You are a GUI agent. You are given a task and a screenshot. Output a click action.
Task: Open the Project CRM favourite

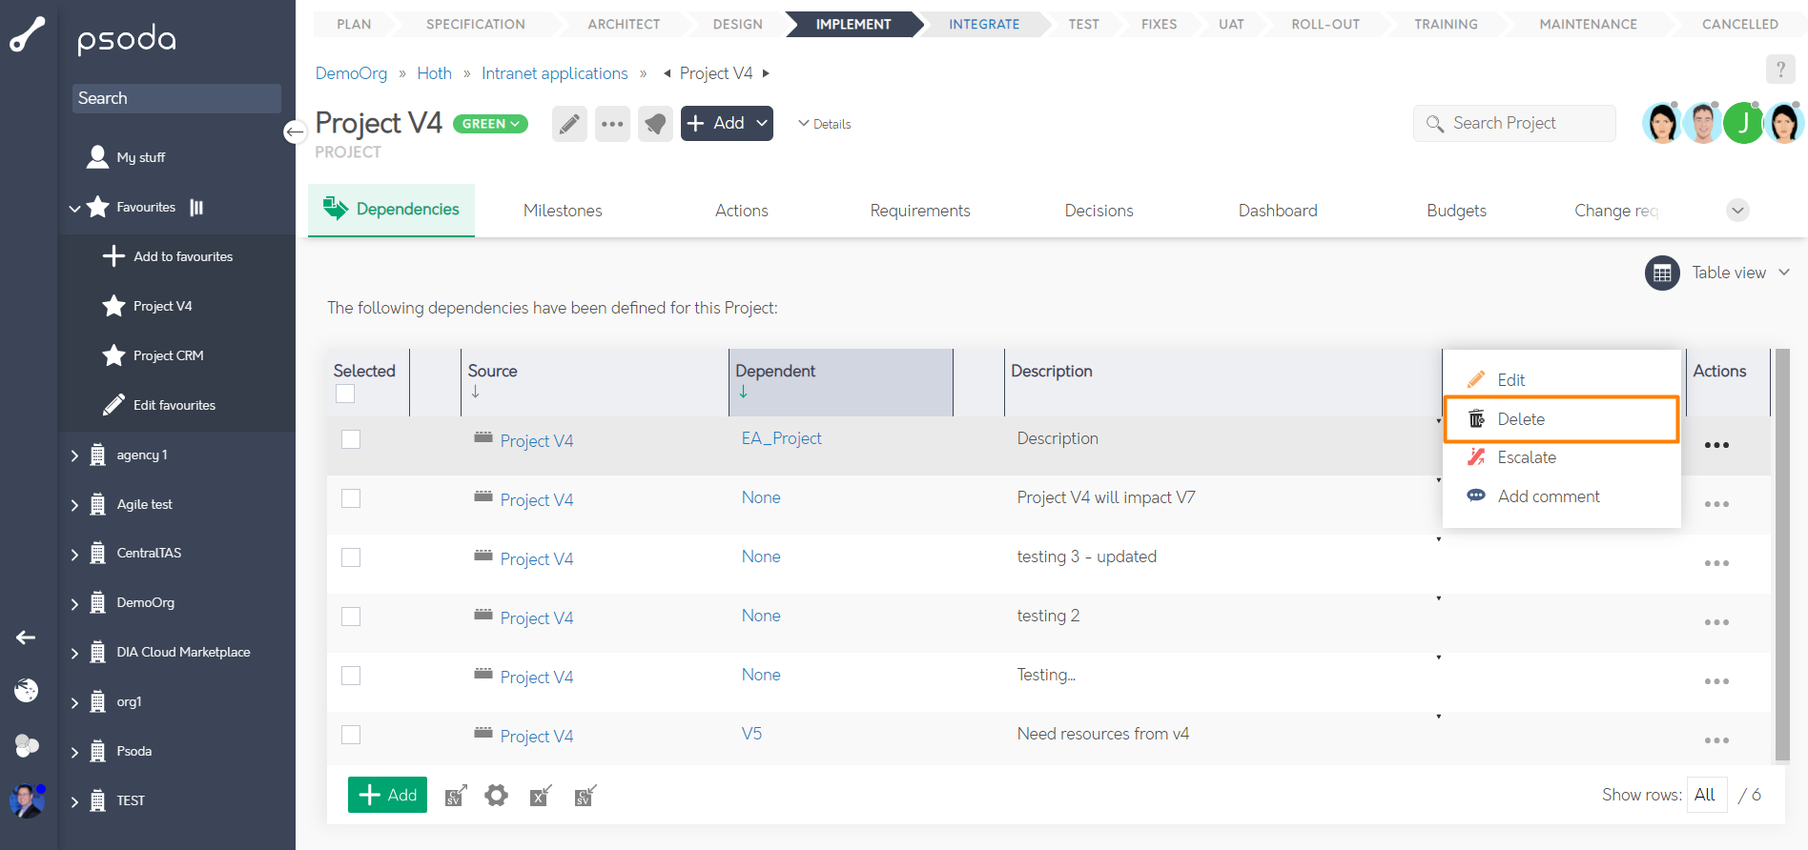[168, 355]
